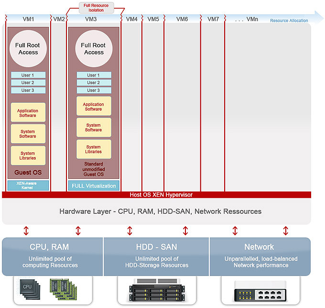Select User 1 box in VM3

coord(94,75)
